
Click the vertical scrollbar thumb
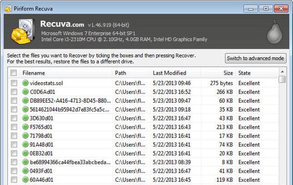(282, 79)
